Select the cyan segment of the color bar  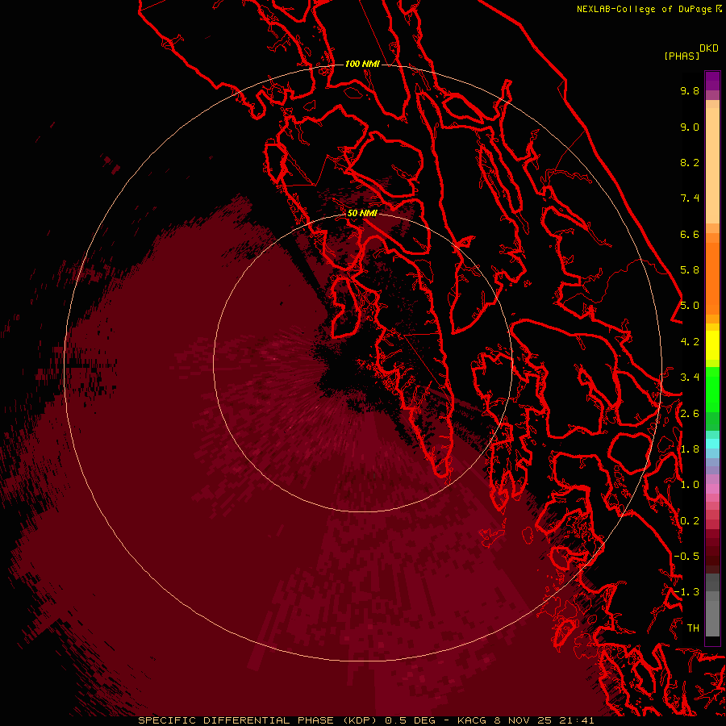[x=712, y=444]
